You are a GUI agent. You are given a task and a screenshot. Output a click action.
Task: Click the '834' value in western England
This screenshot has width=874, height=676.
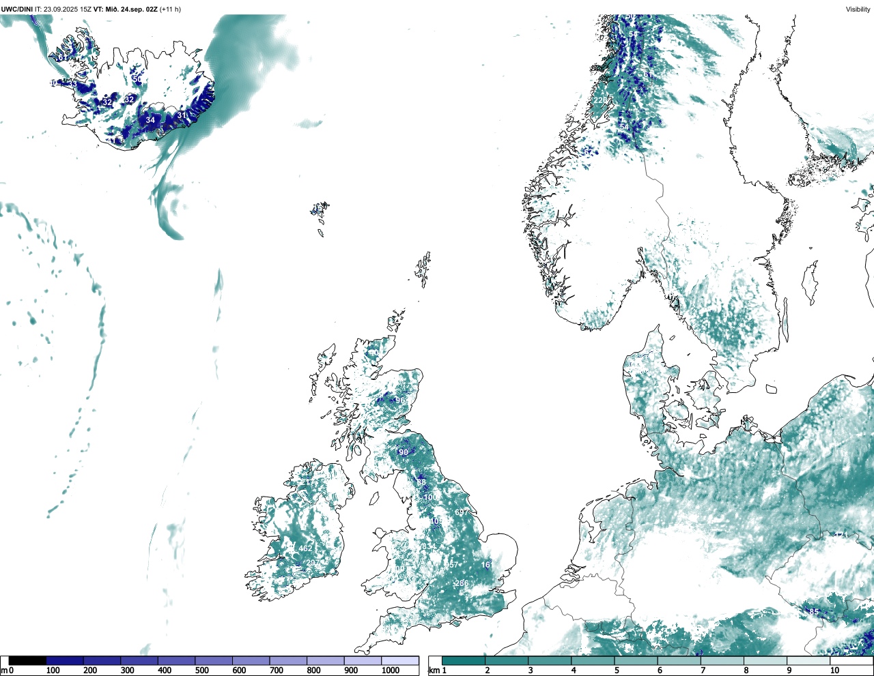(x=428, y=547)
